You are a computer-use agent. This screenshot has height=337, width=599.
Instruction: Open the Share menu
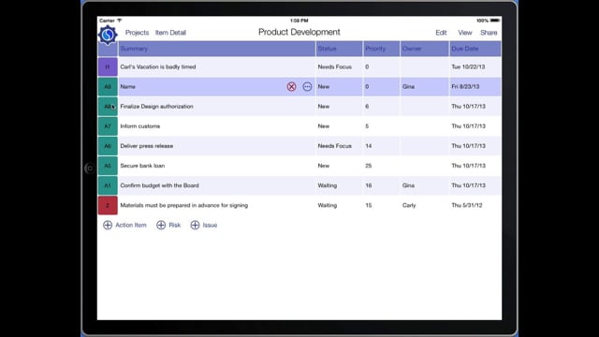489,33
